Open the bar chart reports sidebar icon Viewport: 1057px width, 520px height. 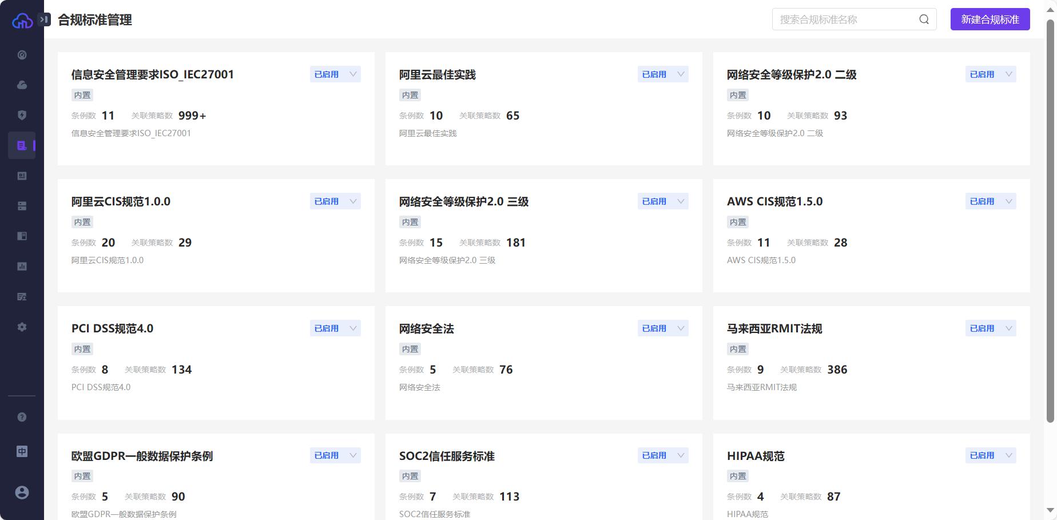(22, 266)
